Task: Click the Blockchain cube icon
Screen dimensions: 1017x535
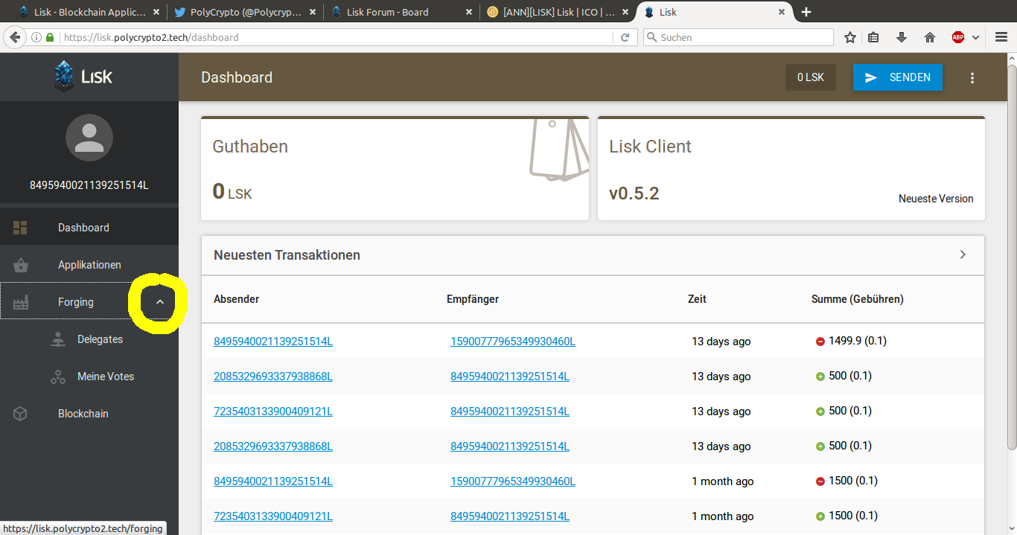Action: (20, 414)
